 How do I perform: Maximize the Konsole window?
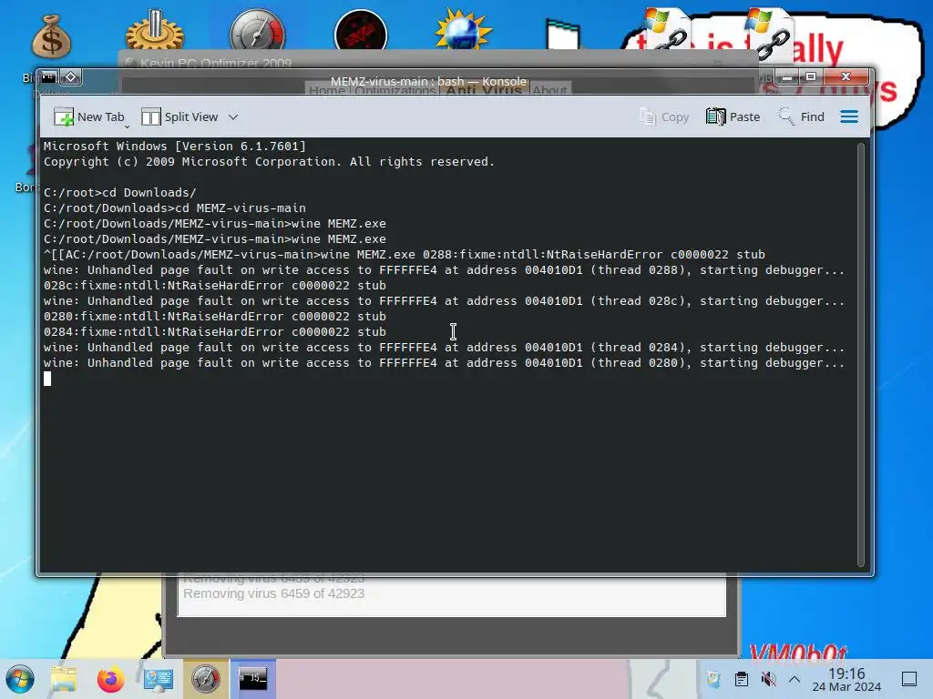pyautogui.click(x=810, y=76)
